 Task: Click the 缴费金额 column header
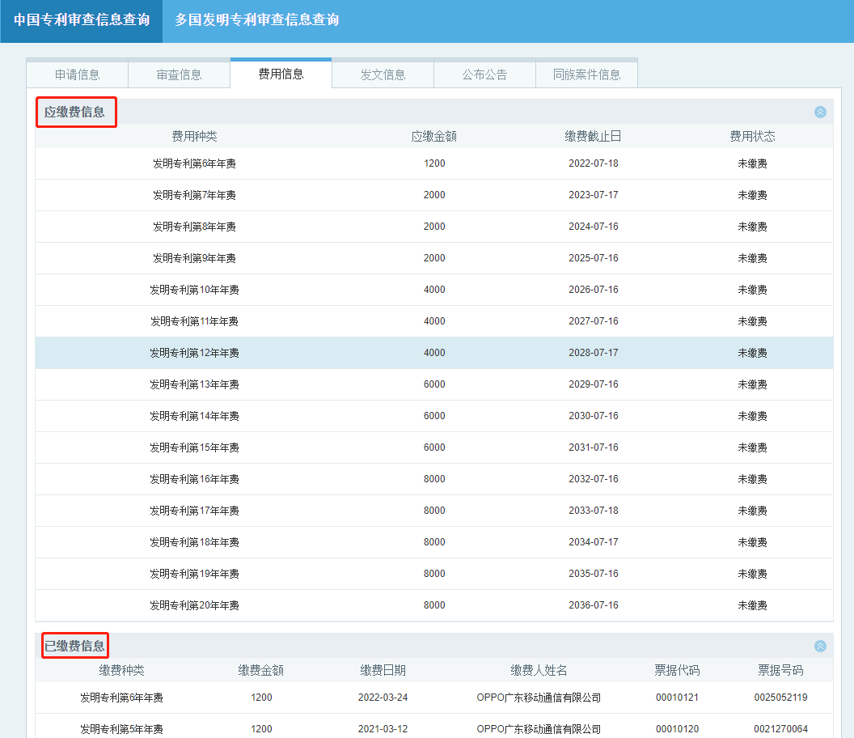(x=261, y=670)
